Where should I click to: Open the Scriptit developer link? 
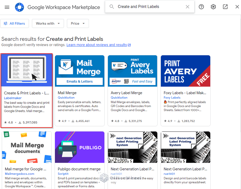[63, 174]
